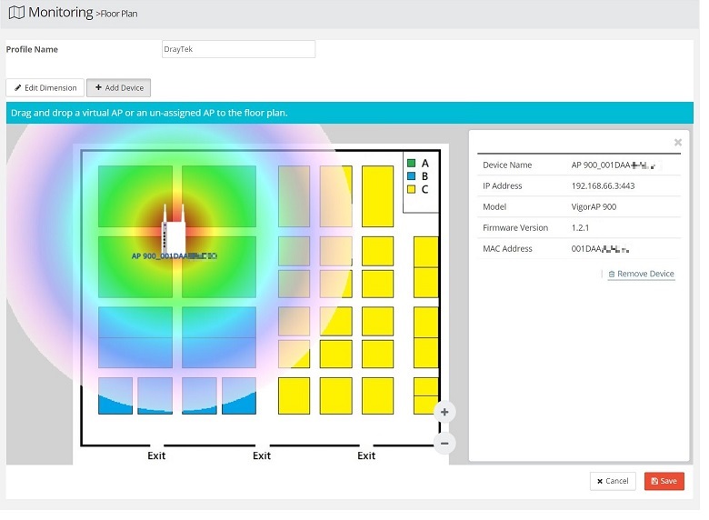
Task: Click the Monitoring heading text
Action: [x=61, y=12]
